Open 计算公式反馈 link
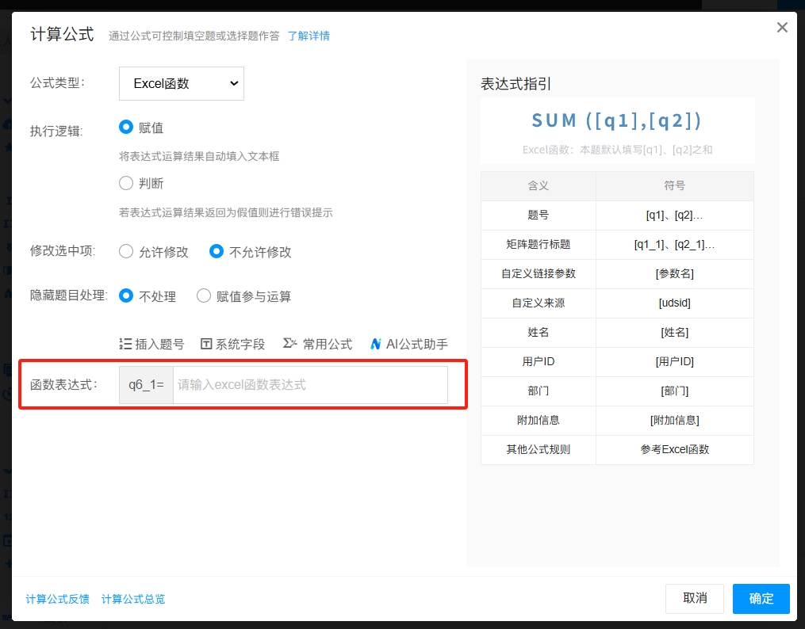This screenshot has height=629, width=805. pos(57,599)
